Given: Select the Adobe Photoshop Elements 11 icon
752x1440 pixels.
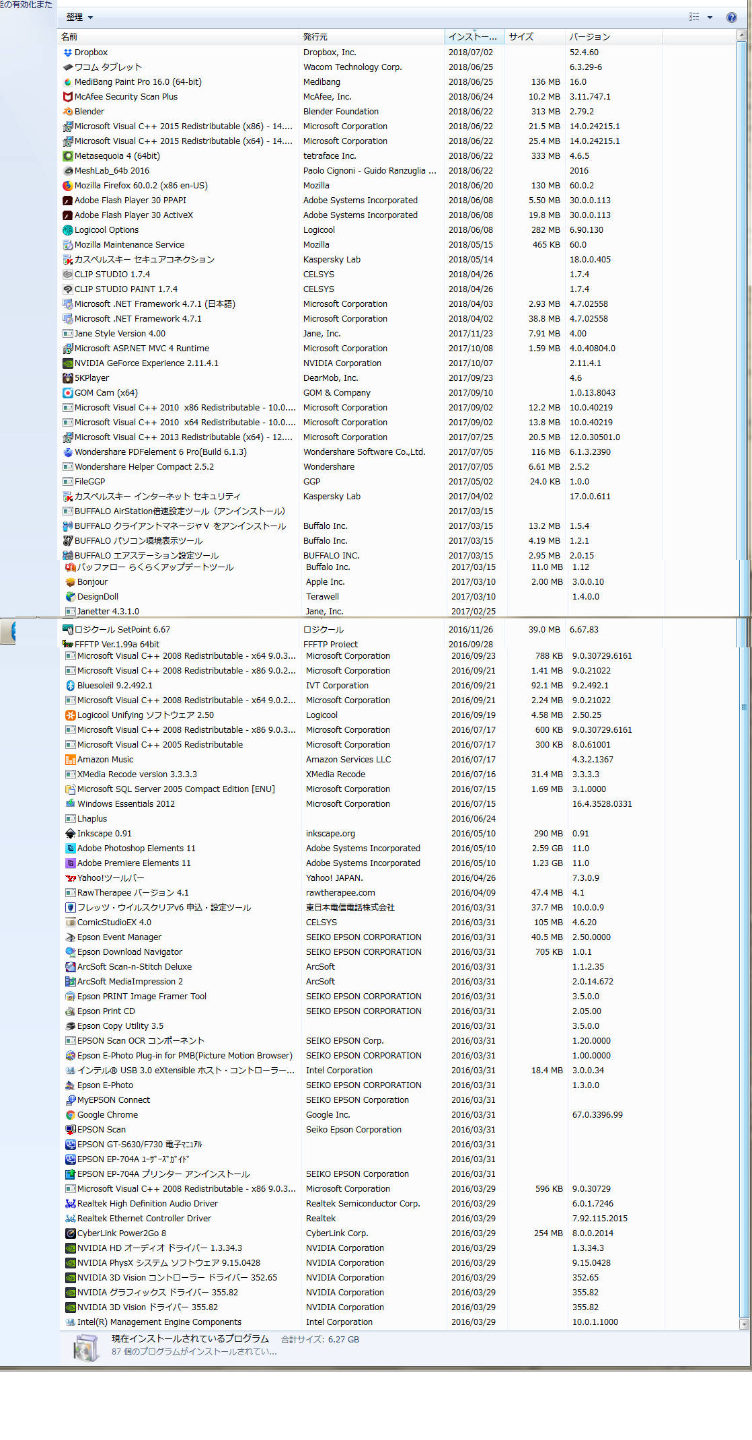Looking at the screenshot, I should tap(70, 849).
